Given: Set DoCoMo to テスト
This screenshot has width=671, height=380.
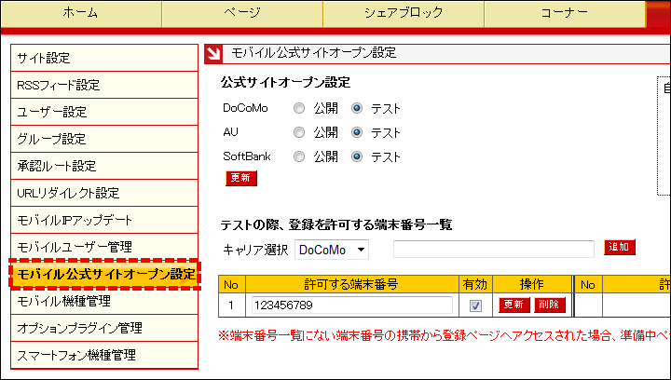Looking at the screenshot, I should tap(357, 109).
